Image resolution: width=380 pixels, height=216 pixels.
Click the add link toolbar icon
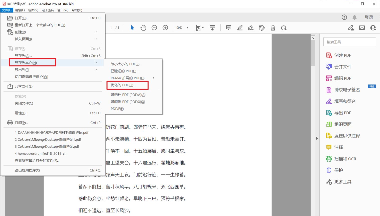pos(351,28)
